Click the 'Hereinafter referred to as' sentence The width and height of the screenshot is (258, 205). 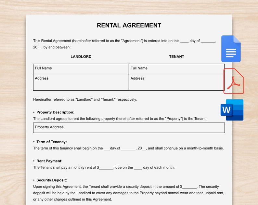click(85, 99)
